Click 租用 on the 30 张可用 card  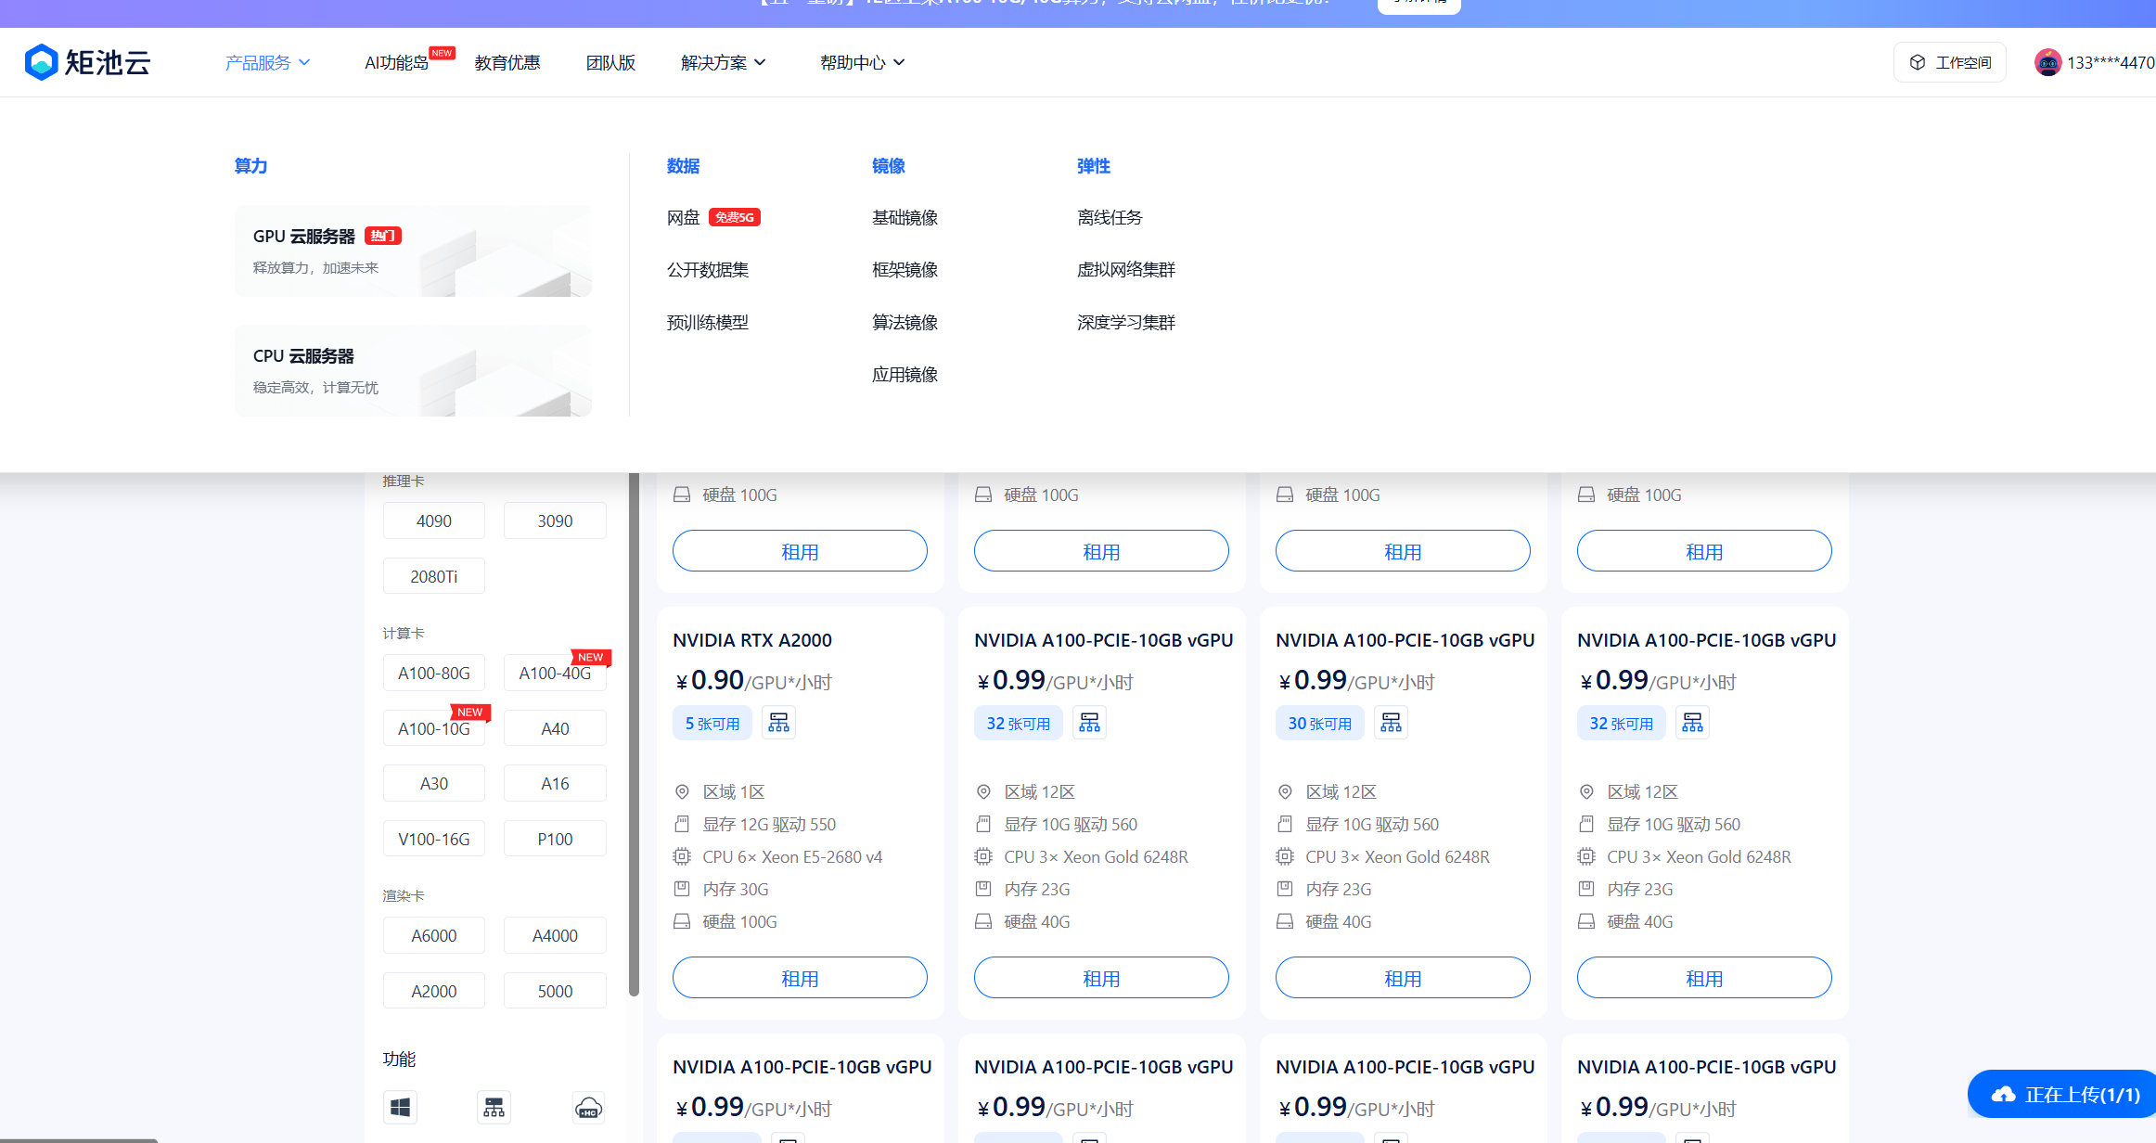pos(1403,978)
